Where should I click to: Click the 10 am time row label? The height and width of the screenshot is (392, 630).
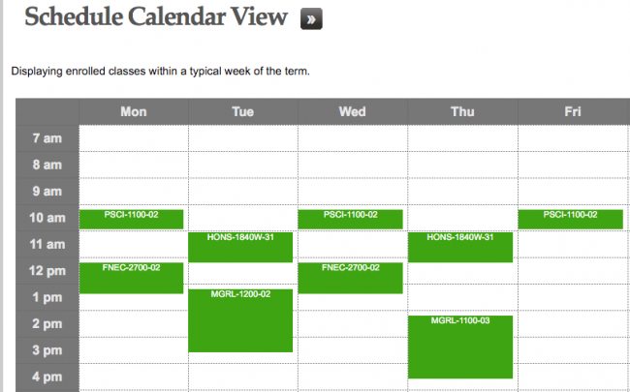point(47,219)
